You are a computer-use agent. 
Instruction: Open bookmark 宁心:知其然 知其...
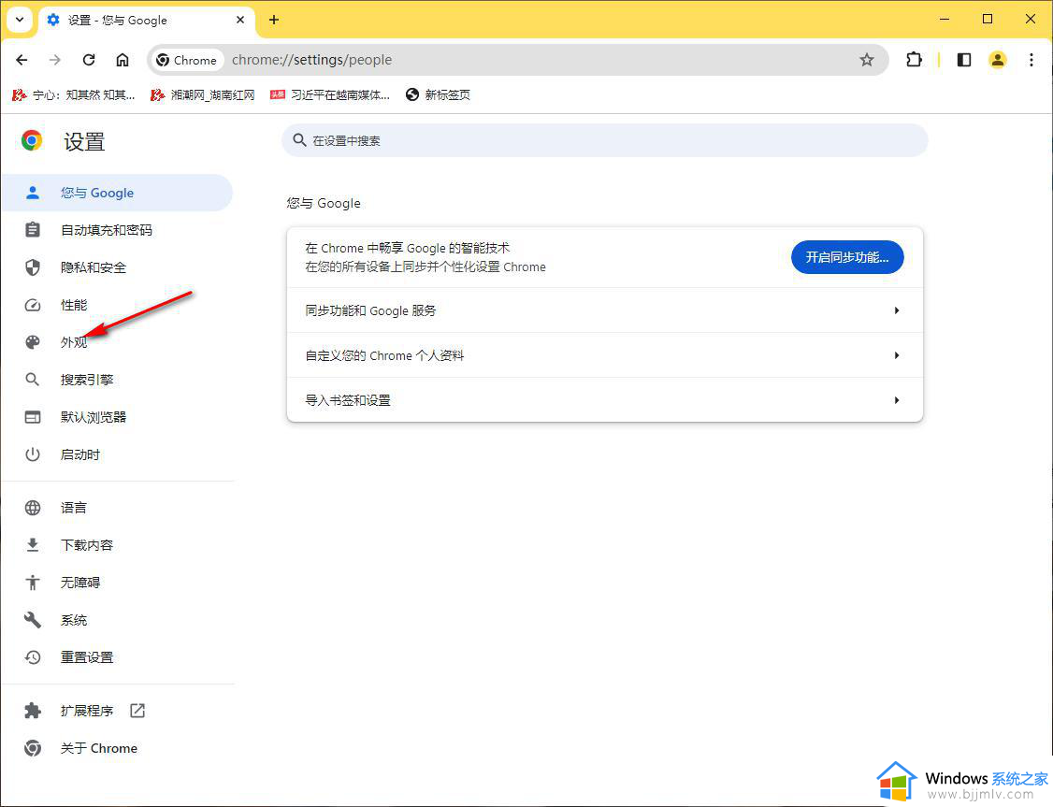click(x=74, y=94)
